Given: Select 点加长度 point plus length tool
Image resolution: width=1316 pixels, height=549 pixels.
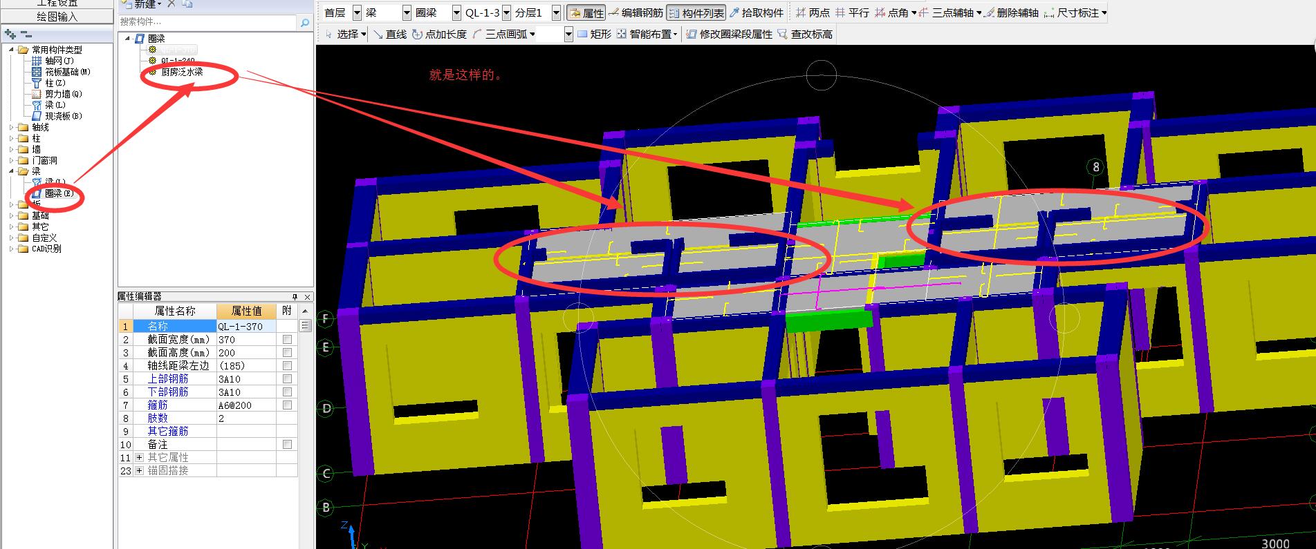Looking at the screenshot, I should click(440, 34).
